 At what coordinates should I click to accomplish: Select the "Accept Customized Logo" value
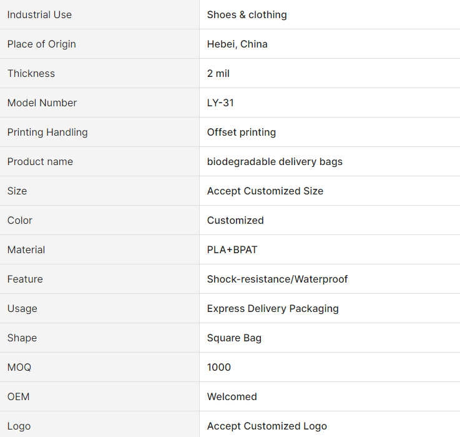pos(267,426)
